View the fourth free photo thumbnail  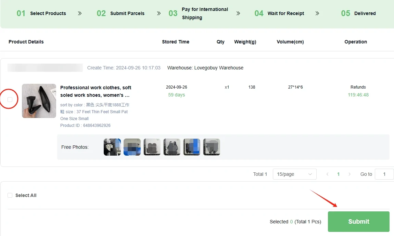[172, 147]
